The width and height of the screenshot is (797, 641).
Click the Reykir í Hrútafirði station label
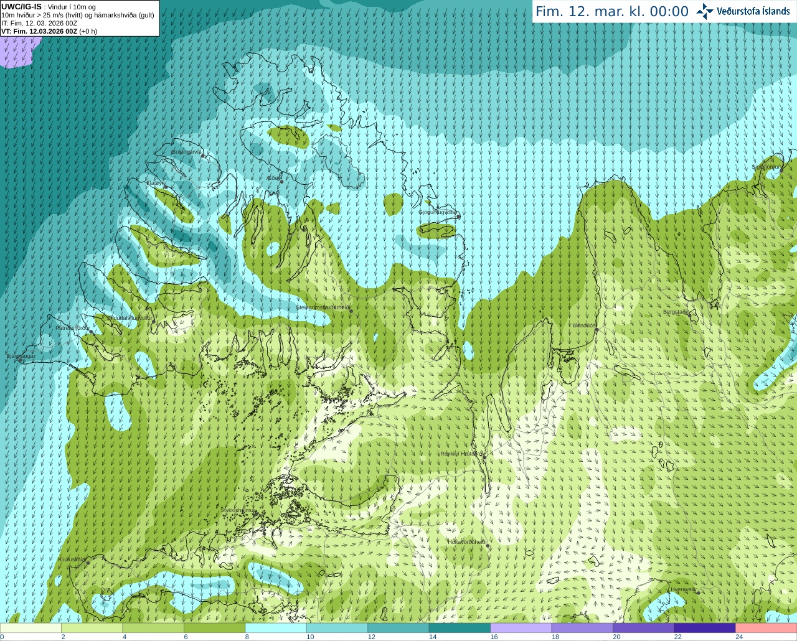pos(462,454)
